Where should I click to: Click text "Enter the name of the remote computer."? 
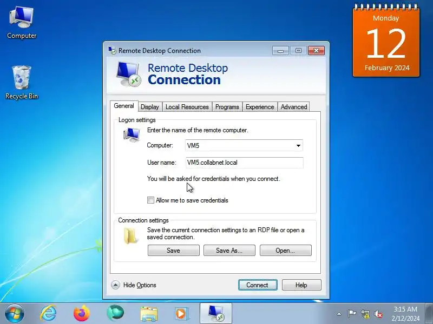click(x=198, y=130)
